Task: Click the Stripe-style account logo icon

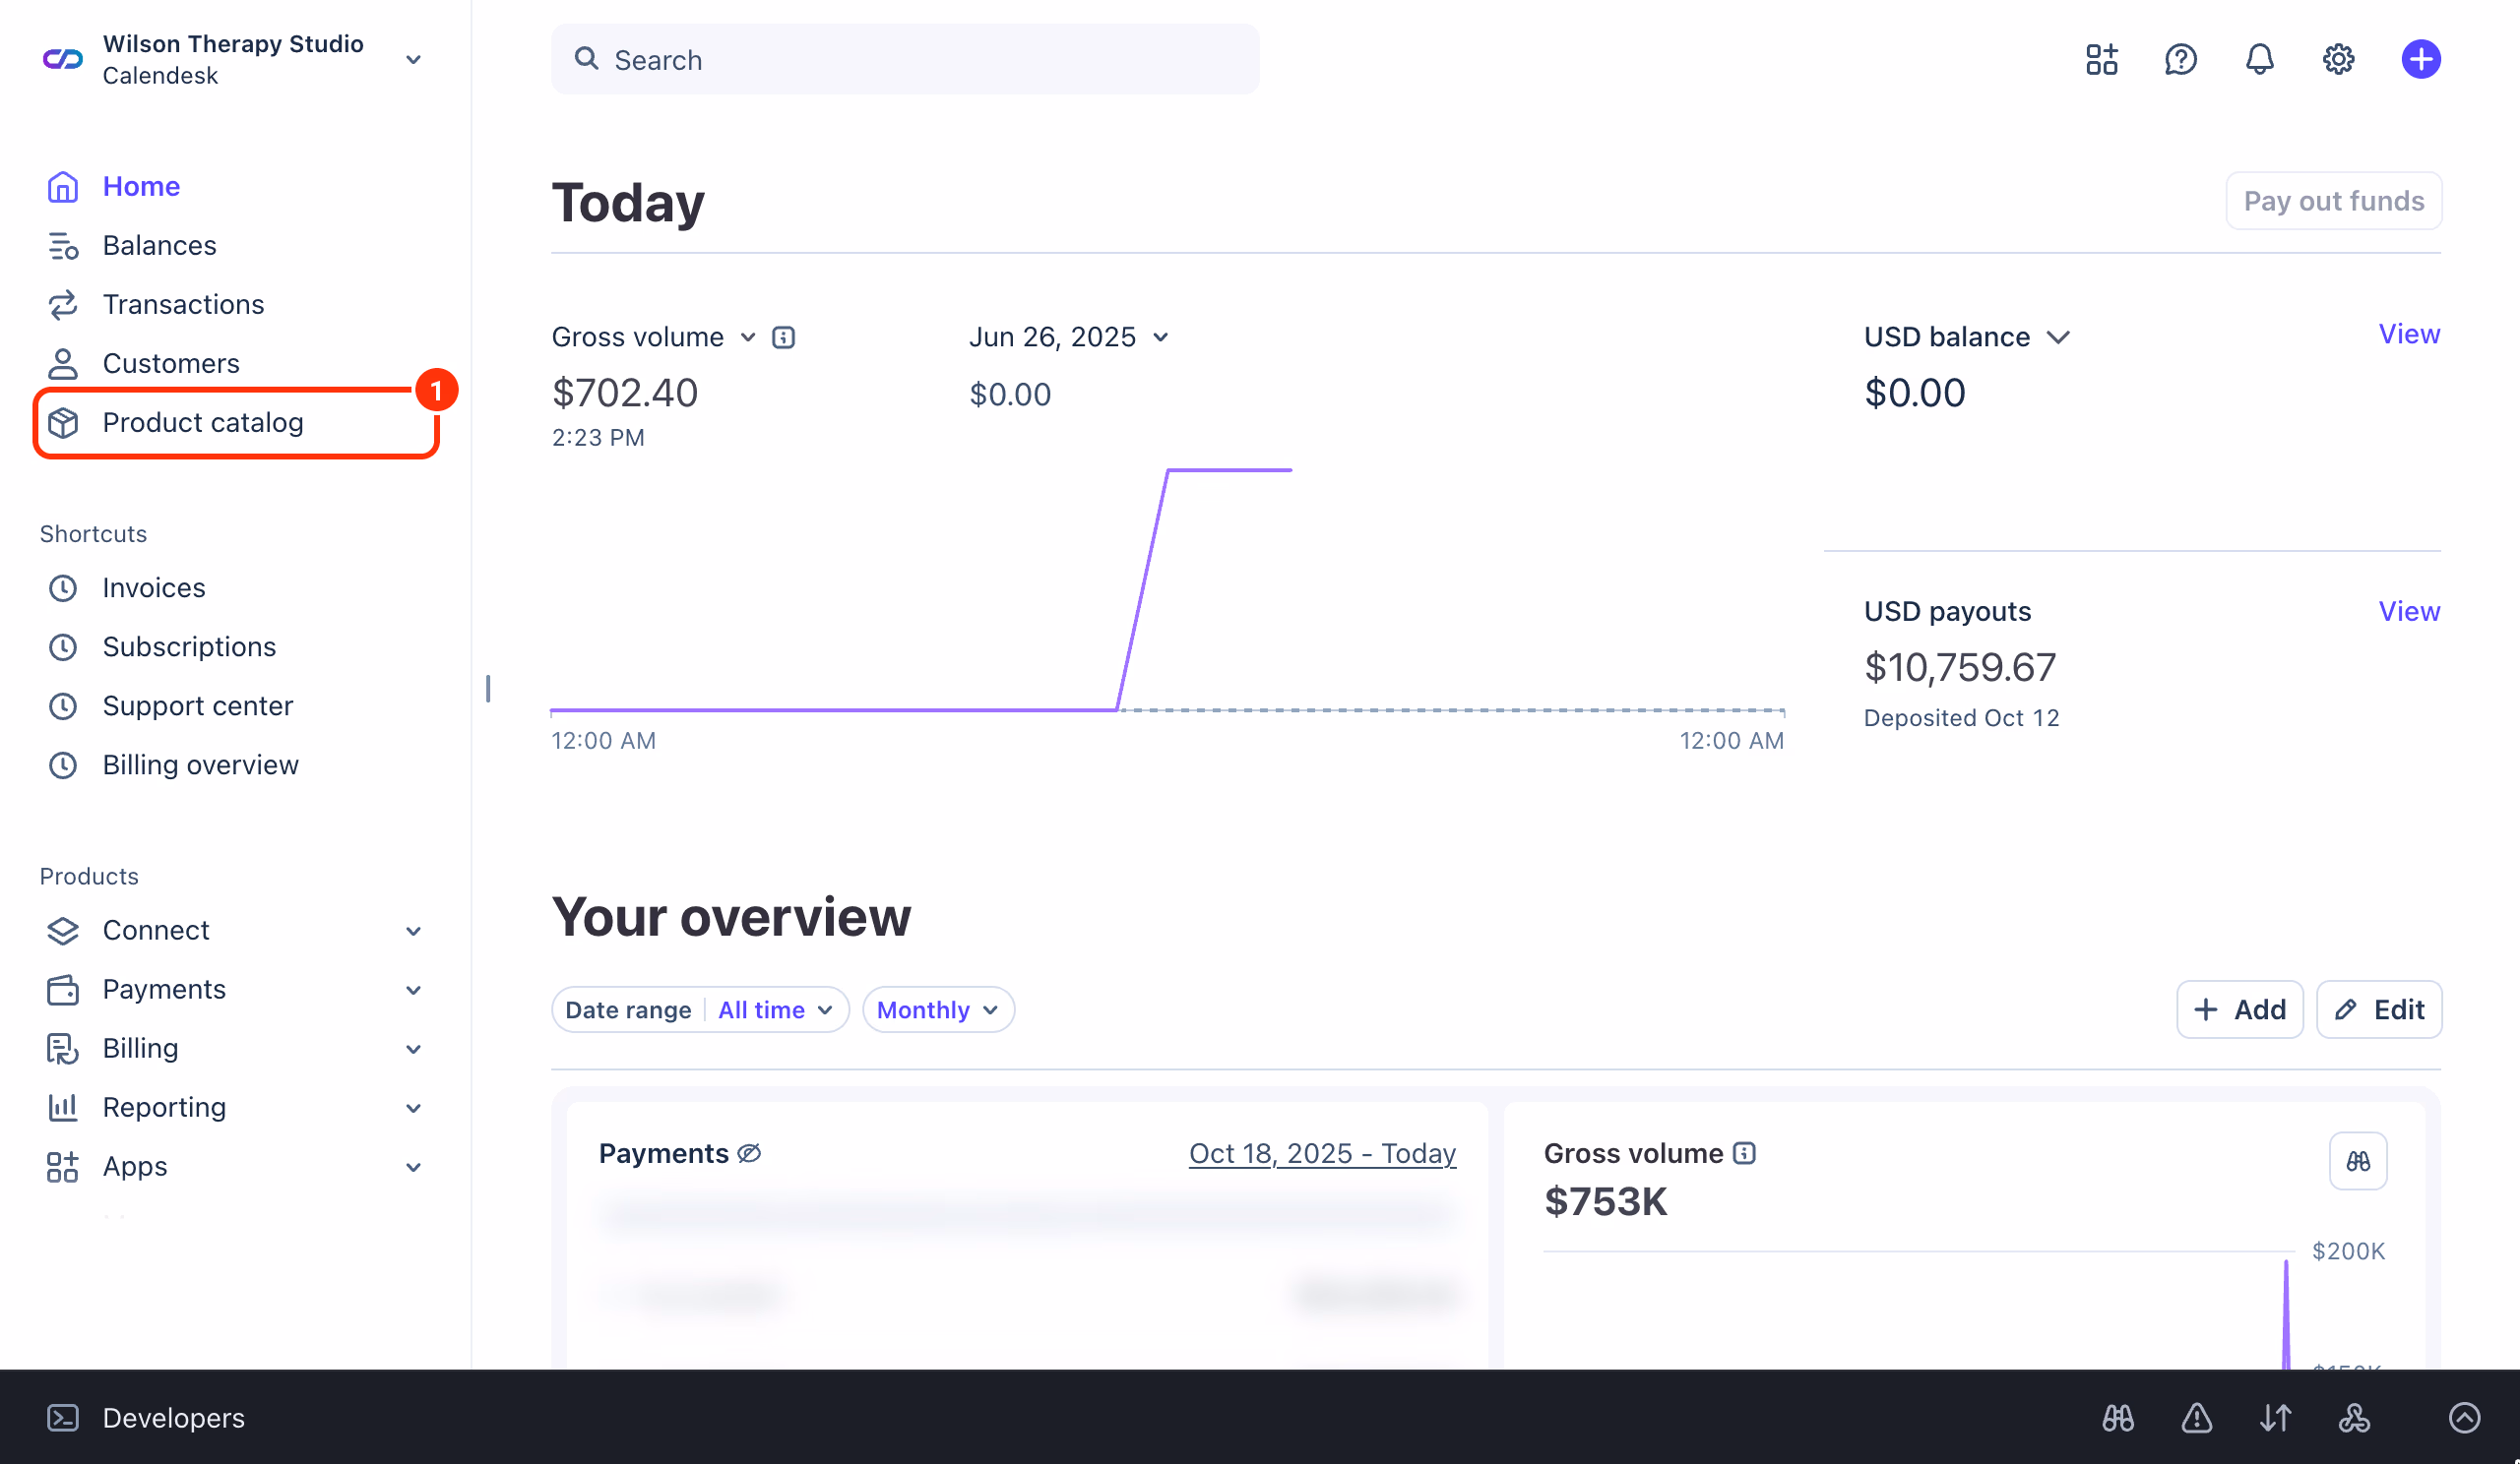Action: pos(62,60)
